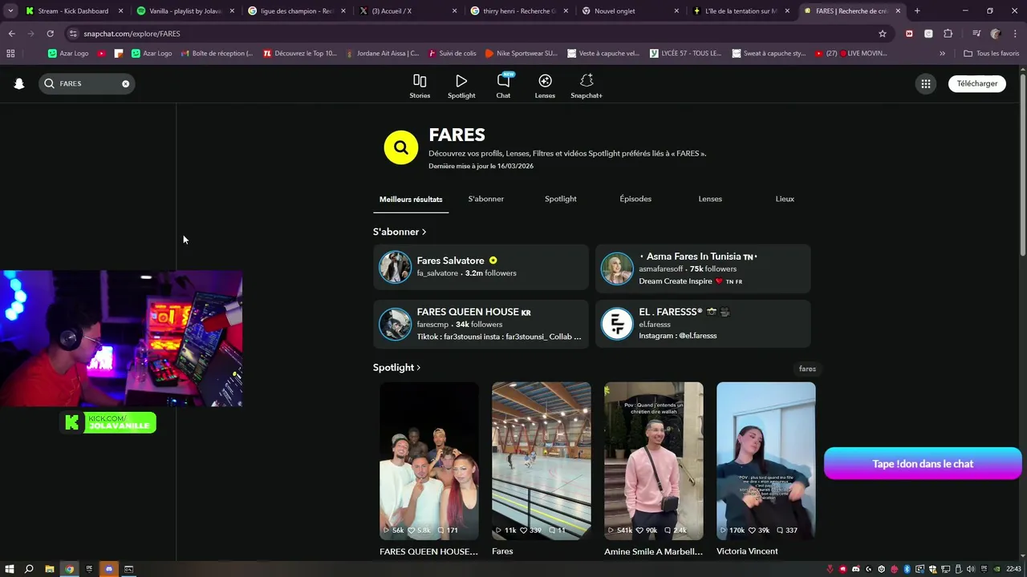Clear the FARES search with the X icon

[x=125, y=83]
